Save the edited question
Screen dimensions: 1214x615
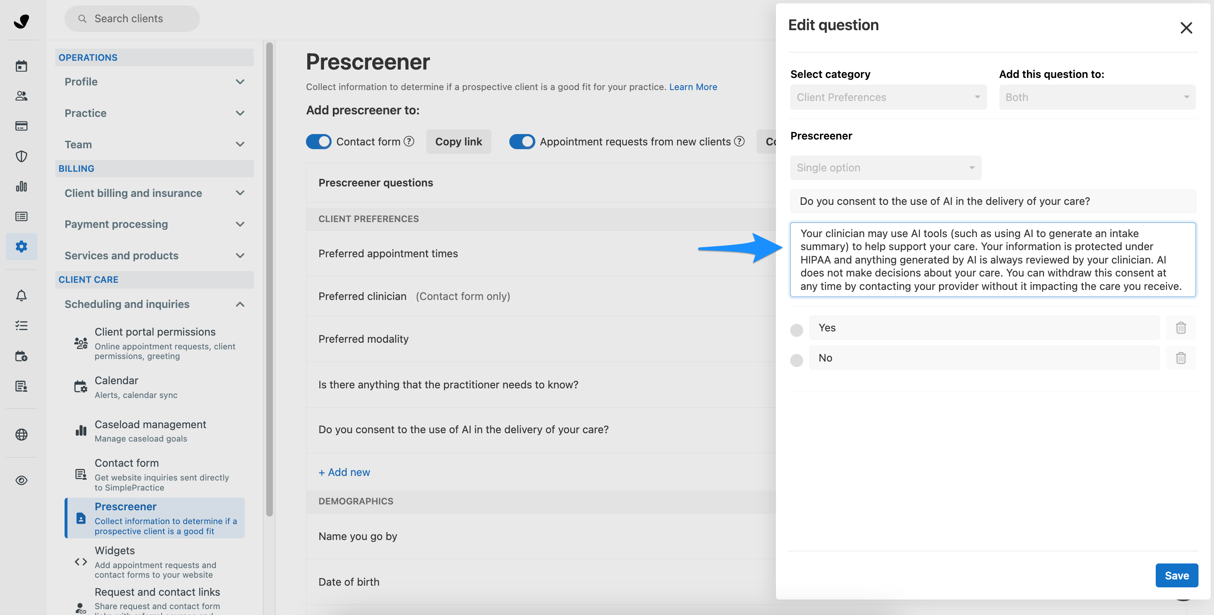pyautogui.click(x=1176, y=575)
